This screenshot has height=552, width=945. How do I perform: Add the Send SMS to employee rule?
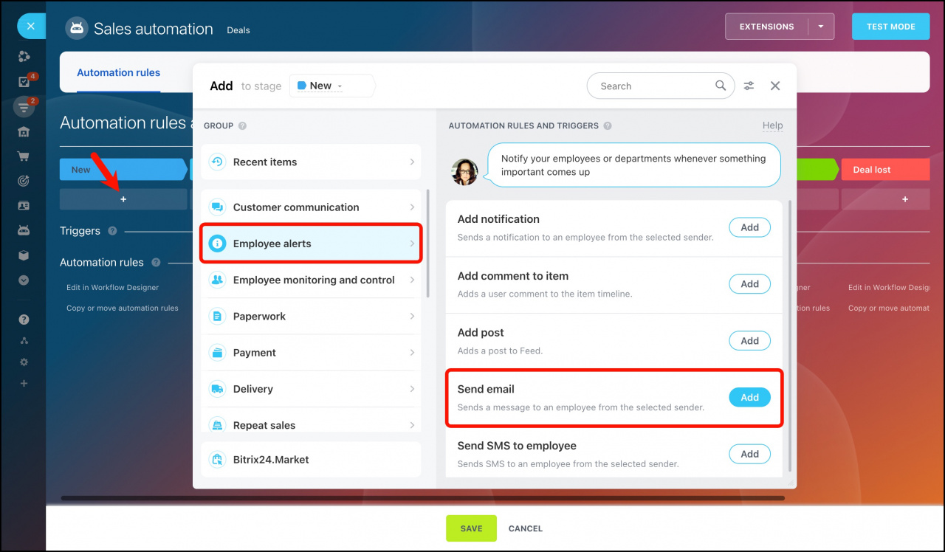[x=749, y=454]
